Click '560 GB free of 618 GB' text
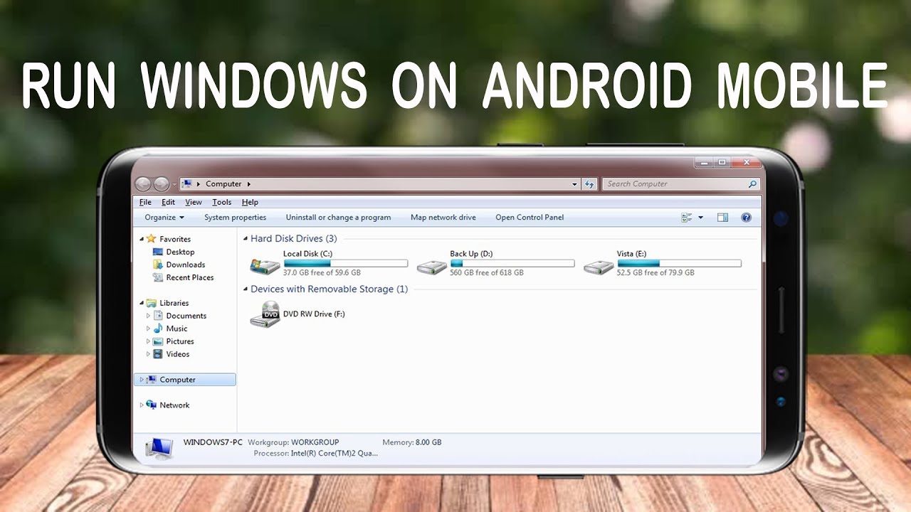This screenshot has height=512, width=911. point(487,273)
